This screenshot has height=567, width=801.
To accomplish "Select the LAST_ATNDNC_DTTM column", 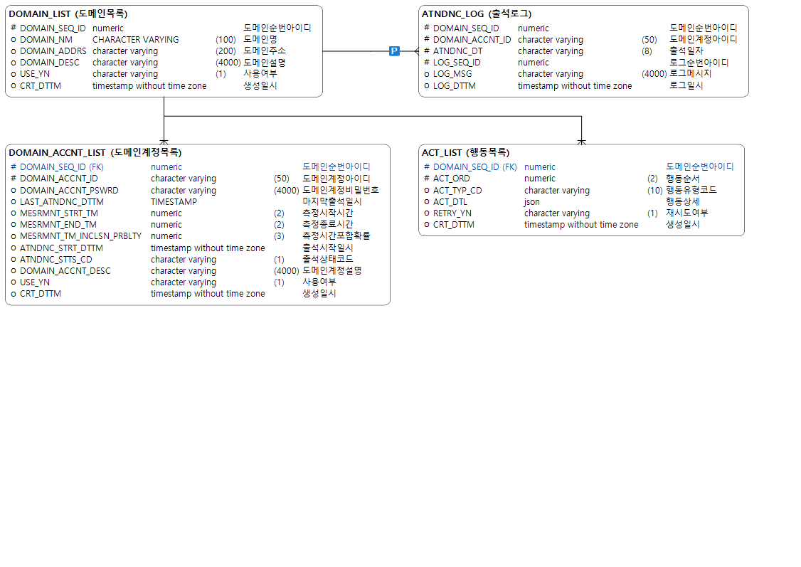I will pos(61,202).
